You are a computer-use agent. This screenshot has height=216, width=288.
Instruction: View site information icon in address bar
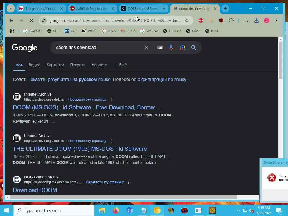click(44, 21)
